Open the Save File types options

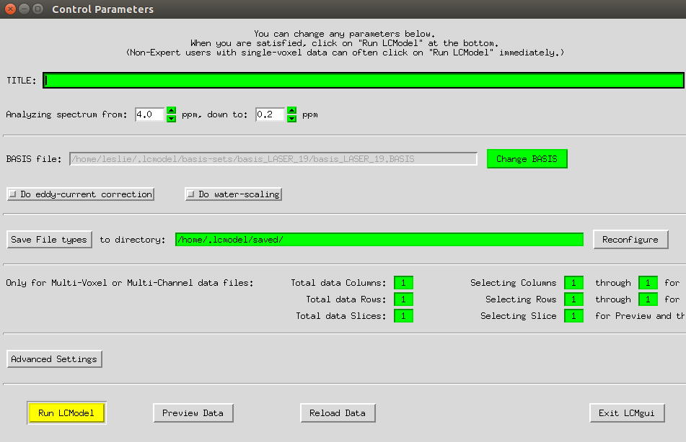(49, 240)
